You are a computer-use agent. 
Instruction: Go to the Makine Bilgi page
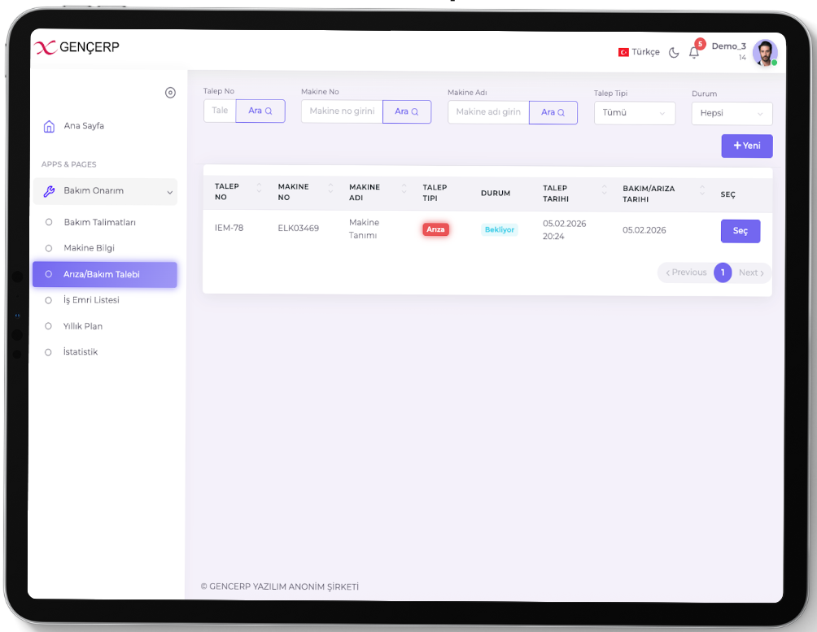click(x=89, y=248)
